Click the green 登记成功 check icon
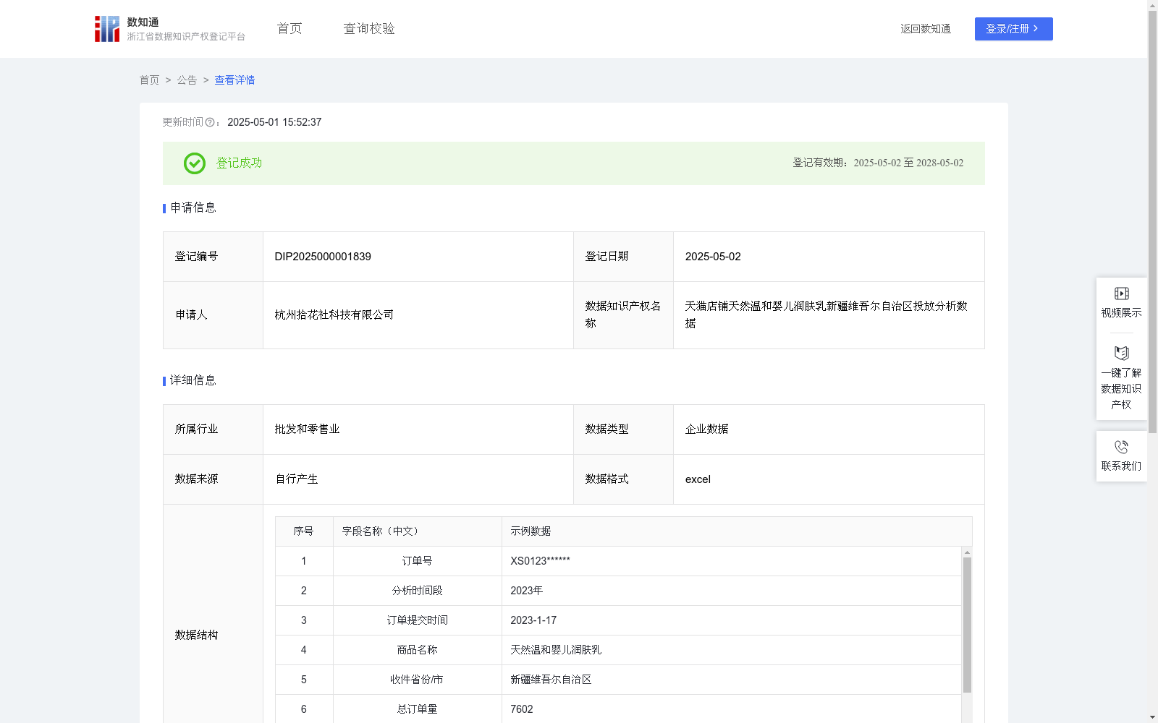Viewport: 1158px width, 723px height. 194,163
